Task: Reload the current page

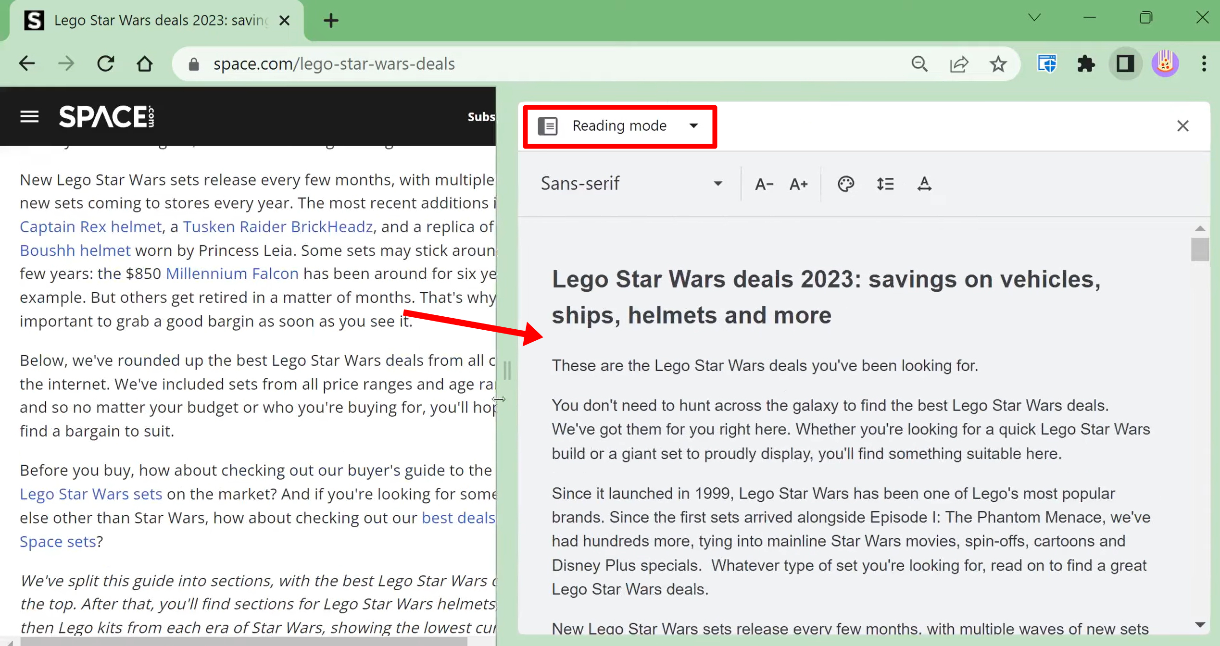Action: pyautogui.click(x=105, y=63)
